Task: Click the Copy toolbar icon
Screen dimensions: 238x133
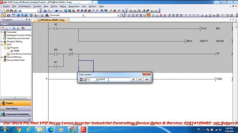Action: (x=49, y=11)
